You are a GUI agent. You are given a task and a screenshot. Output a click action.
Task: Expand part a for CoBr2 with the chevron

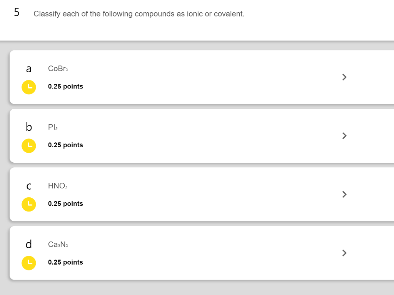[344, 77]
